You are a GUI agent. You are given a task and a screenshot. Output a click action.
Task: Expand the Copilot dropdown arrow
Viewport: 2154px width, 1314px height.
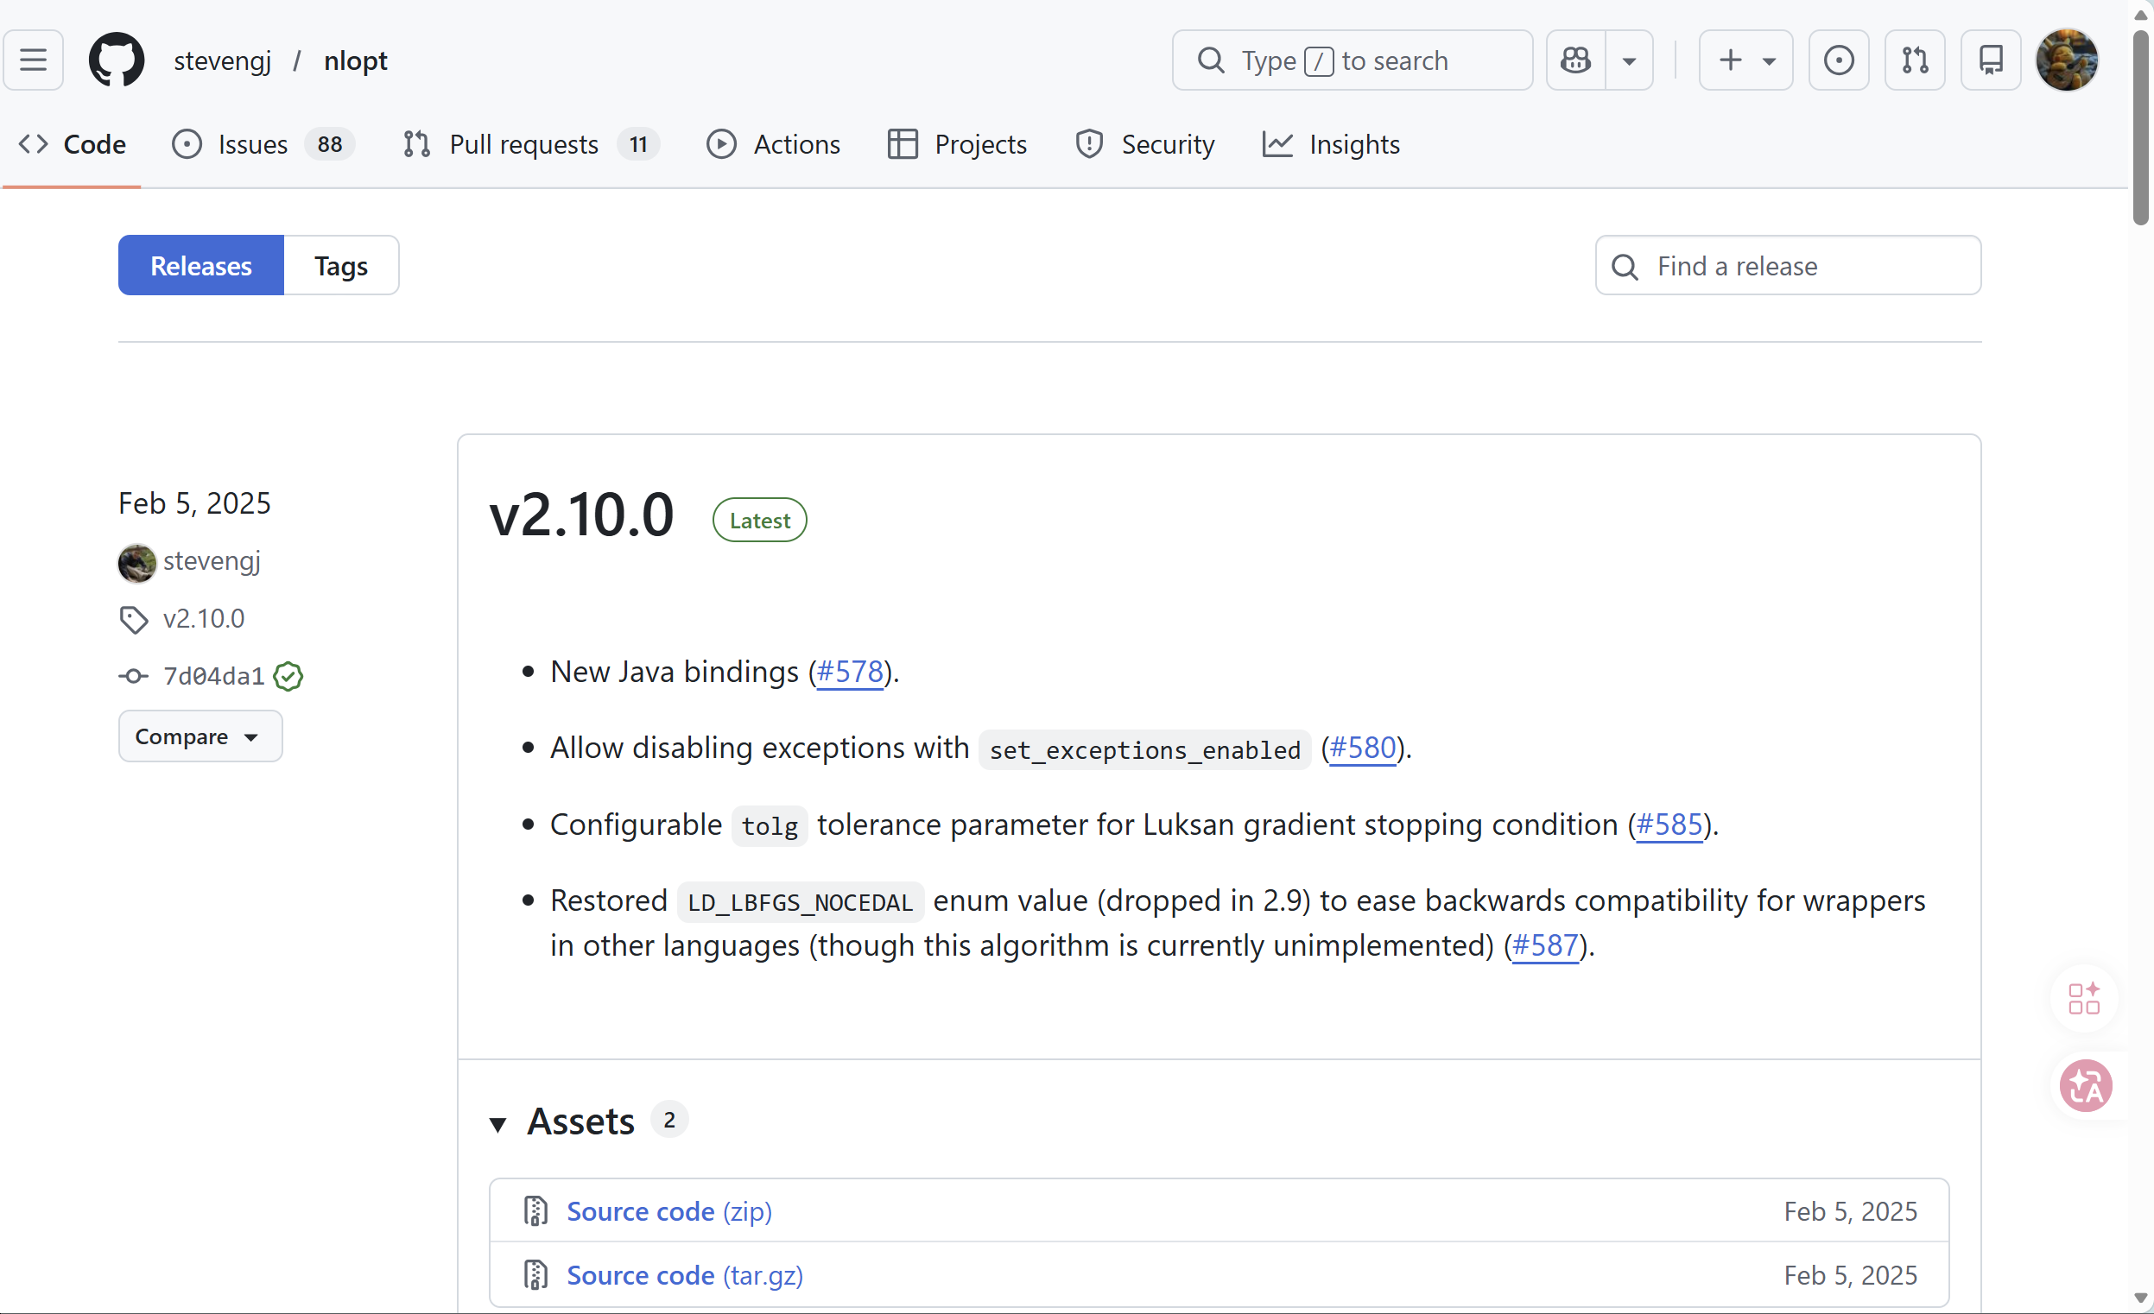click(1629, 60)
